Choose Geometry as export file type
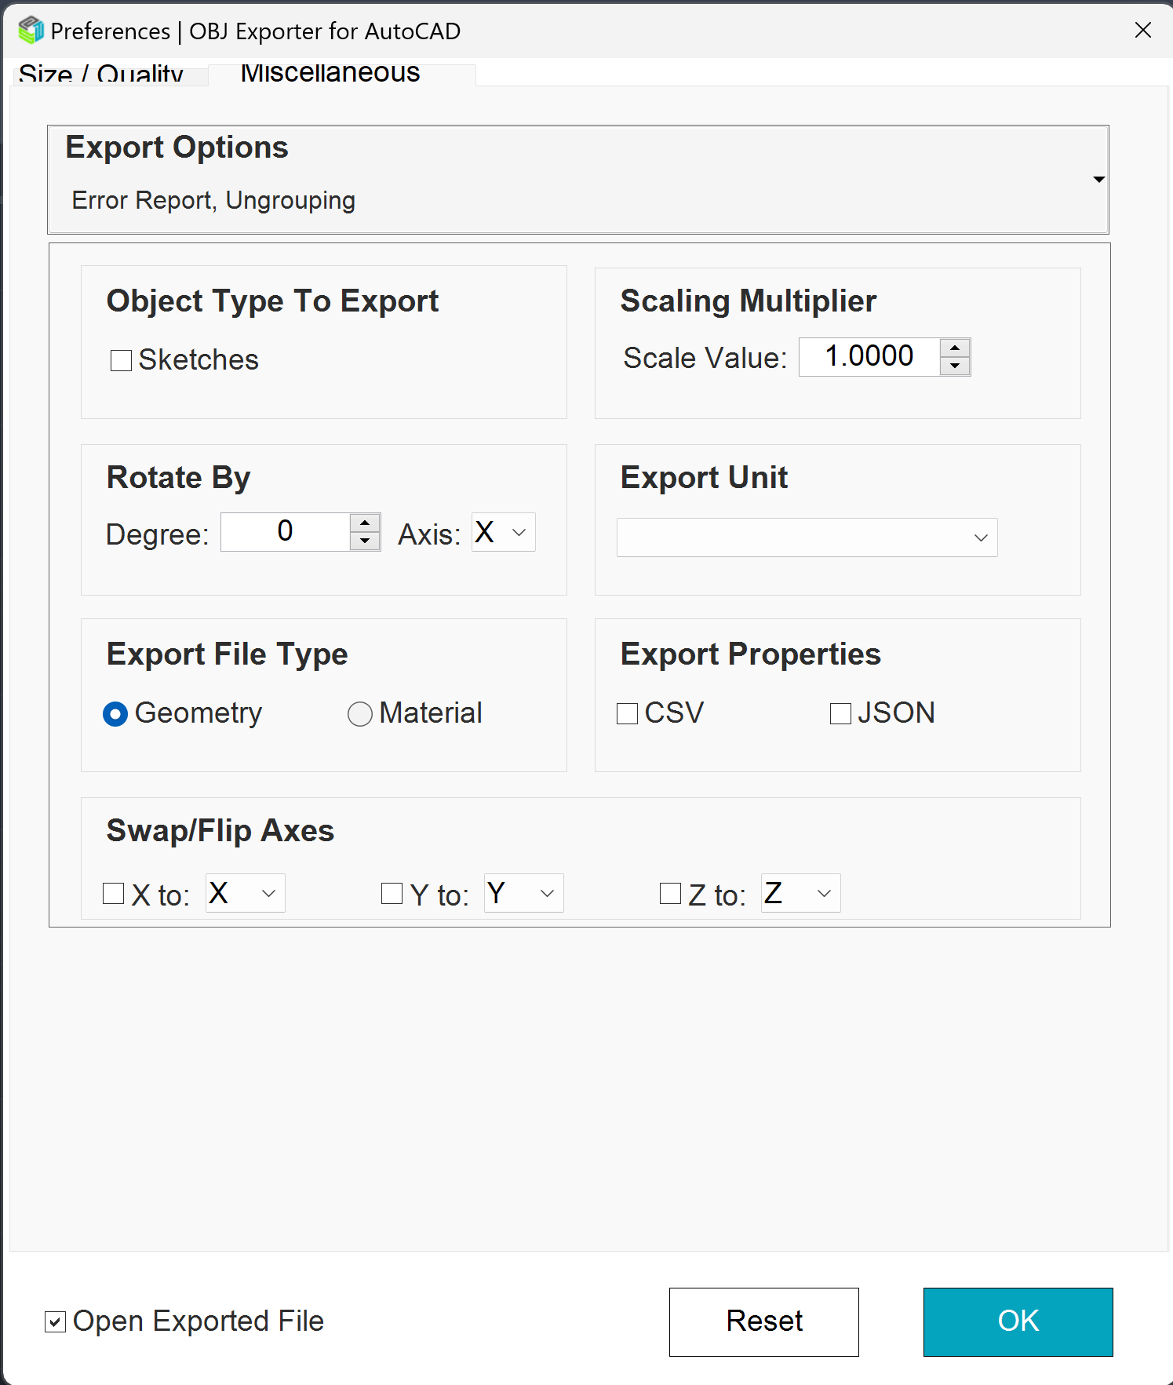This screenshot has width=1173, height=1385. point(115,713)
